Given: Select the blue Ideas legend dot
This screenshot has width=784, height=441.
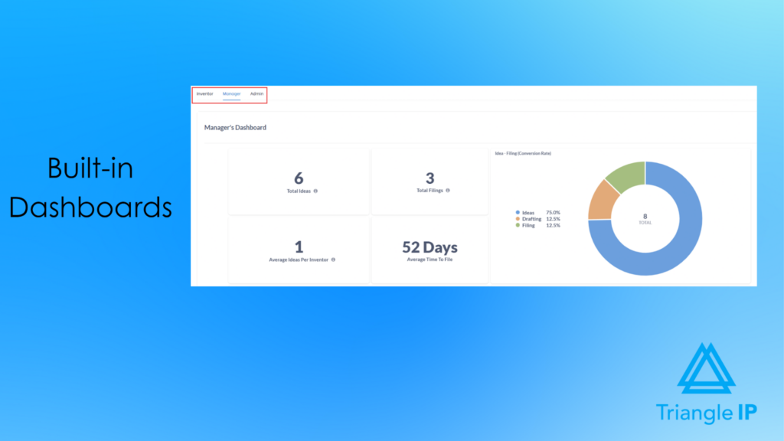Looking at the screenshot, I should pos(518,212).
